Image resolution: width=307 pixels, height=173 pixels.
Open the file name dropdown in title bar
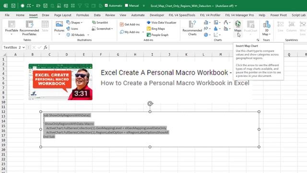236,6
